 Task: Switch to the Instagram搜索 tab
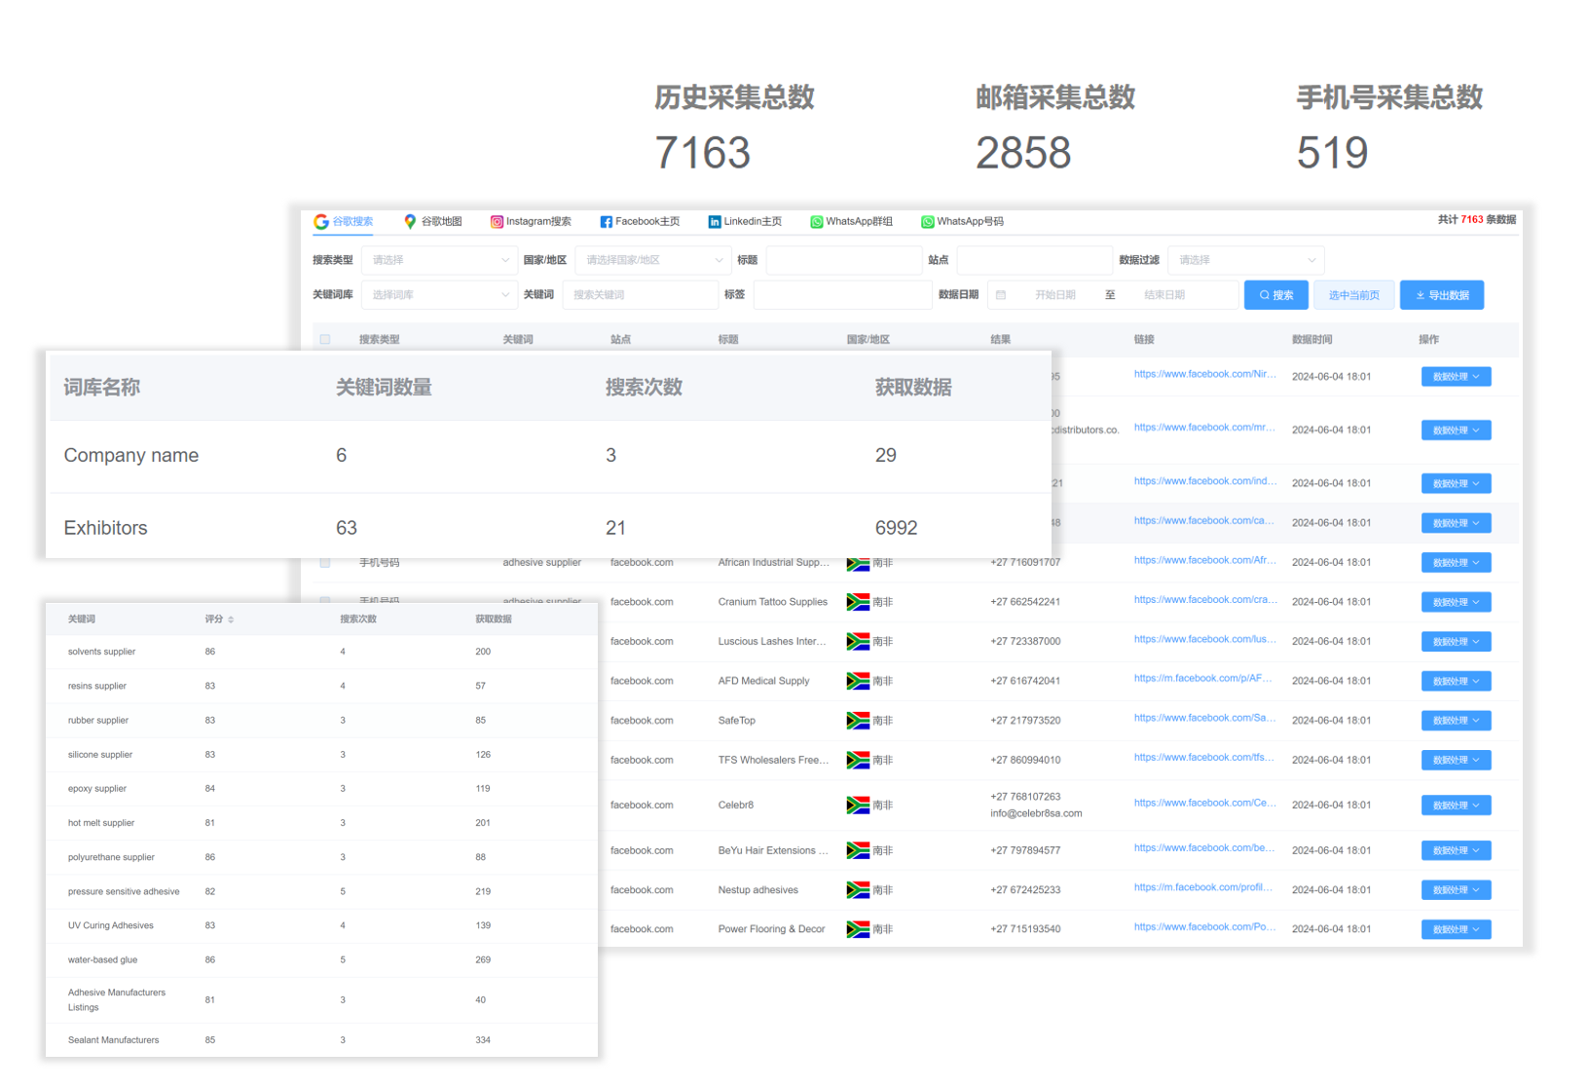[531, 221]
